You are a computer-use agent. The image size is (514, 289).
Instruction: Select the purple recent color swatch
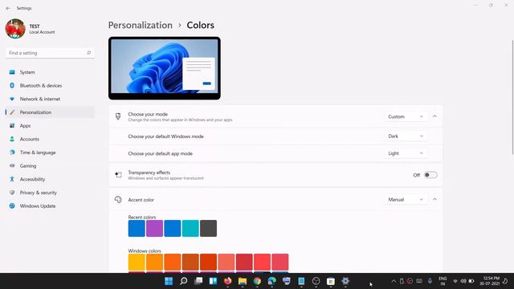point(154,228)
